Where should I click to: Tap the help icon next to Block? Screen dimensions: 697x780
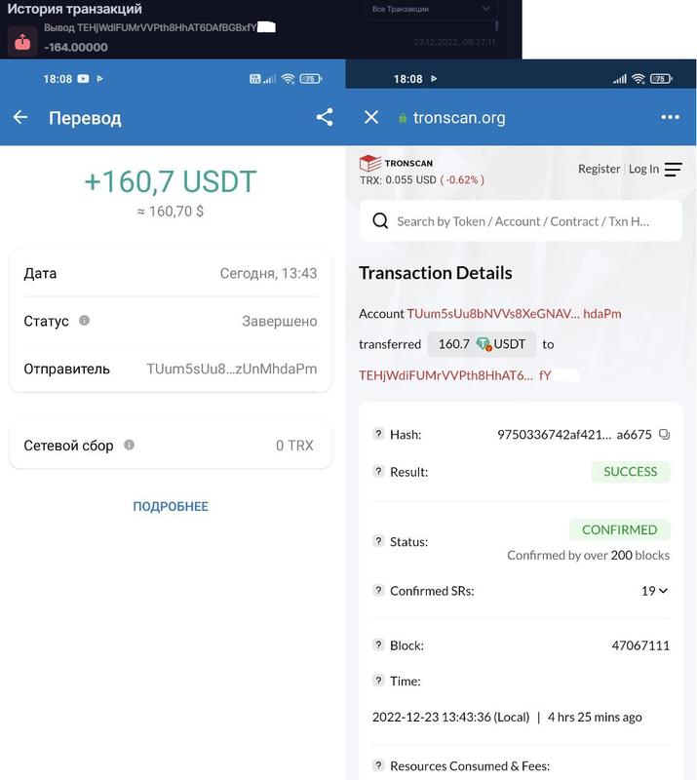378,644
